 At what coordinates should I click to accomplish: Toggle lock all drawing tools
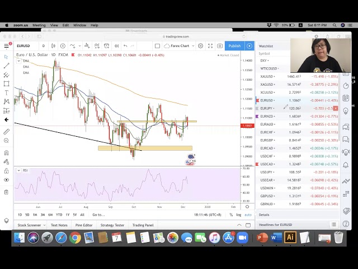pyautogui.click(x=6, y=171)
